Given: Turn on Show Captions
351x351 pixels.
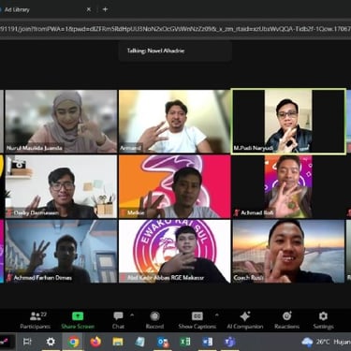Looking at the screenshot, I should pos(197,320).
